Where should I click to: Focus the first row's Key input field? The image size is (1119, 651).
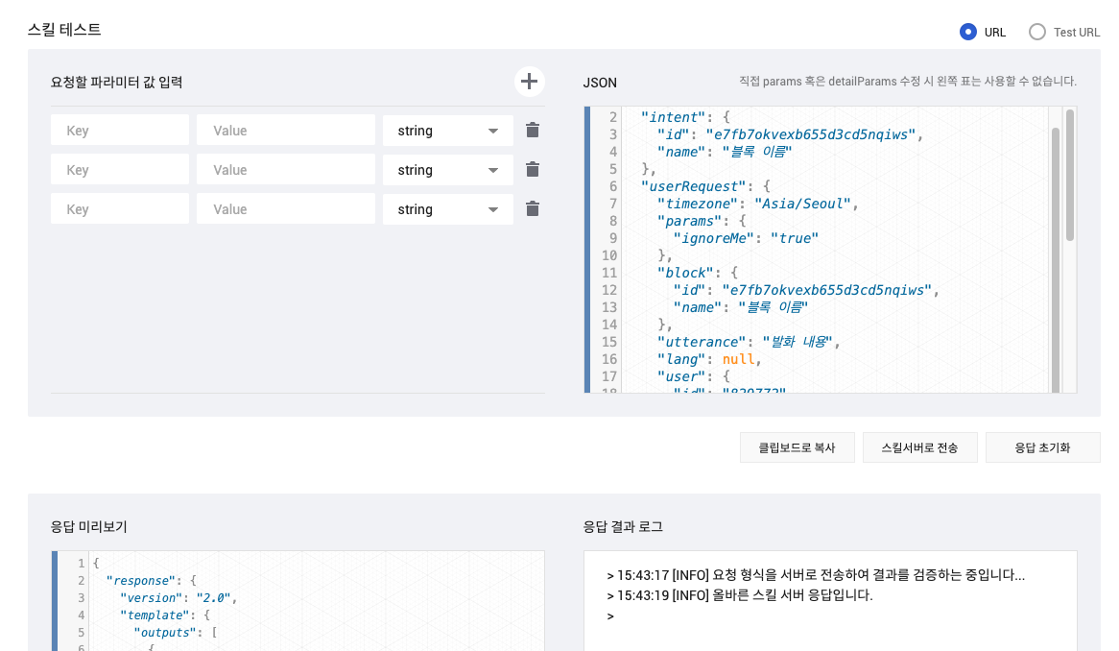tap(120, 130)
